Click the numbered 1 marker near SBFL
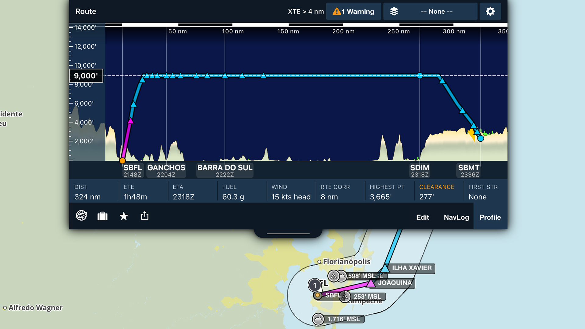585x329 pixels. coord(314,285)
